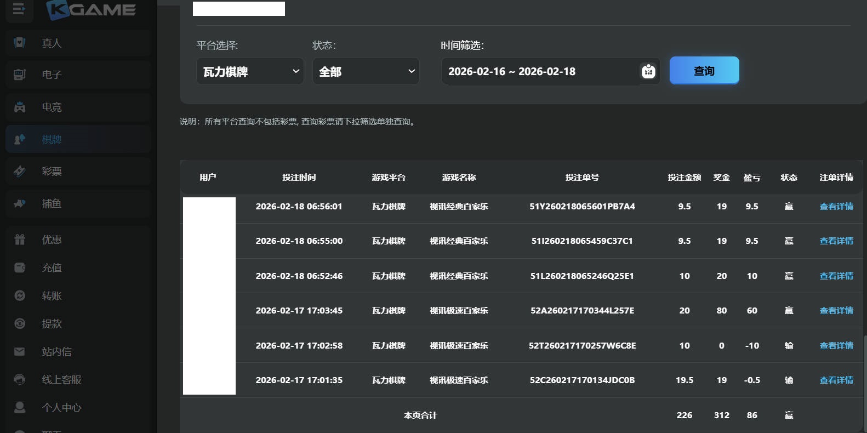View details of 06:56:01 bet record
This screenshot has width=867, height=433.
[x=836, y=207]
